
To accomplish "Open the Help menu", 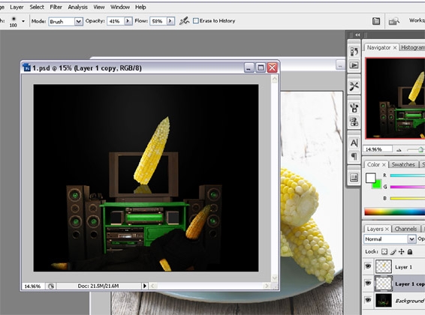I will (140, 7).
